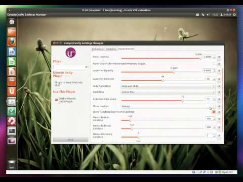This screenshot has width=243, height=182.
Task: Reset Menus fade-out duration to default
Action: click(x=219, y=127)
